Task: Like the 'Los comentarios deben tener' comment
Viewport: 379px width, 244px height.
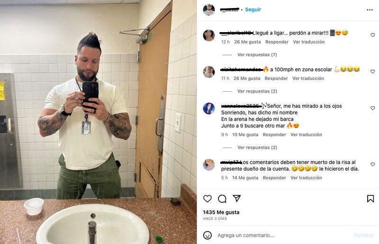Action: point(372,165)
